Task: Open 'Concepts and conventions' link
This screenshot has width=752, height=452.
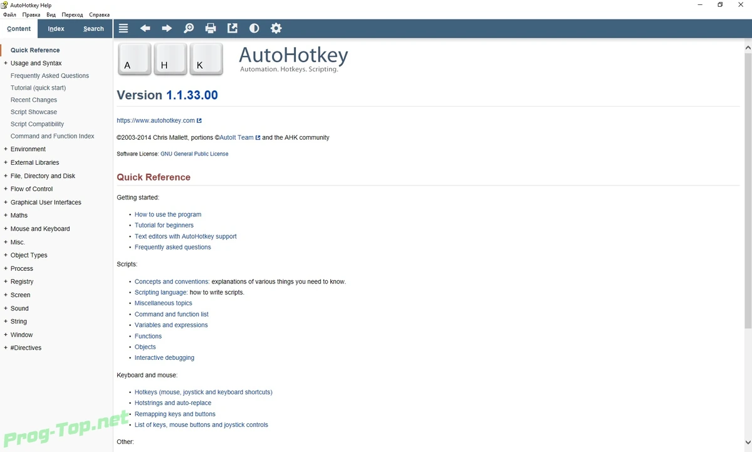Action: (x=172, y=281)
